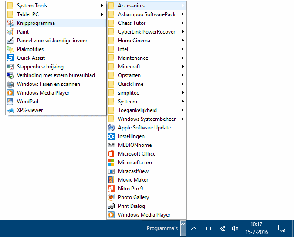This screenshot has height=237, width=294.
Task: Open the MiracastView icon
Action: [x=111, y=171]
